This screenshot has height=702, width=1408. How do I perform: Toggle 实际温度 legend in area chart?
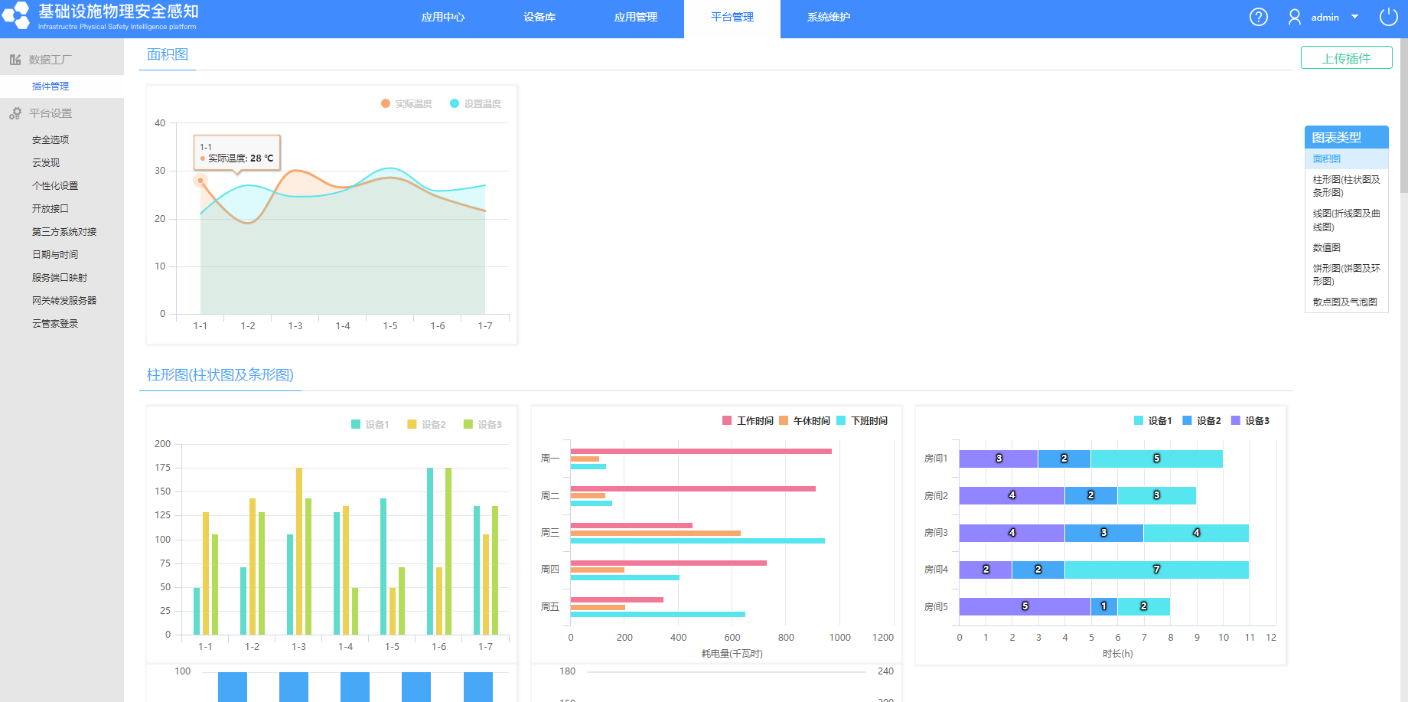pos(406,103)
